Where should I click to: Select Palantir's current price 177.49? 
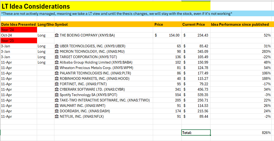coord(196,73)
